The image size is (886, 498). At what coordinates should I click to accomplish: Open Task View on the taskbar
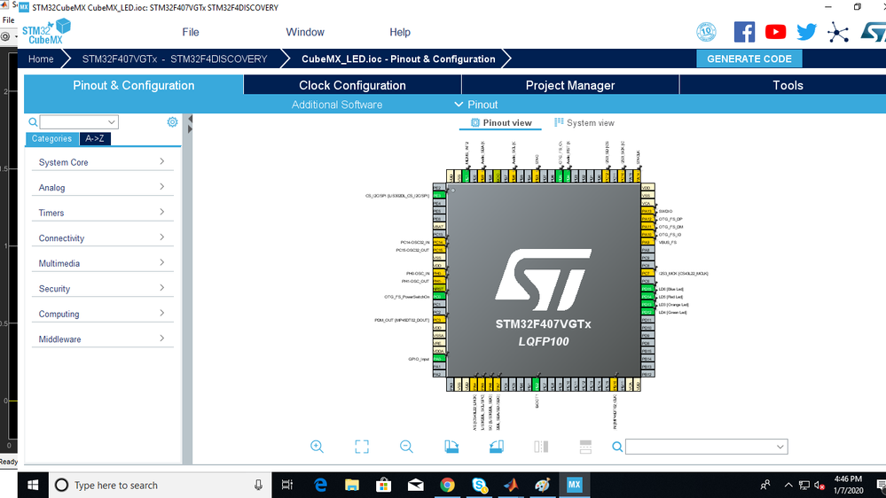tap(287, 485)
